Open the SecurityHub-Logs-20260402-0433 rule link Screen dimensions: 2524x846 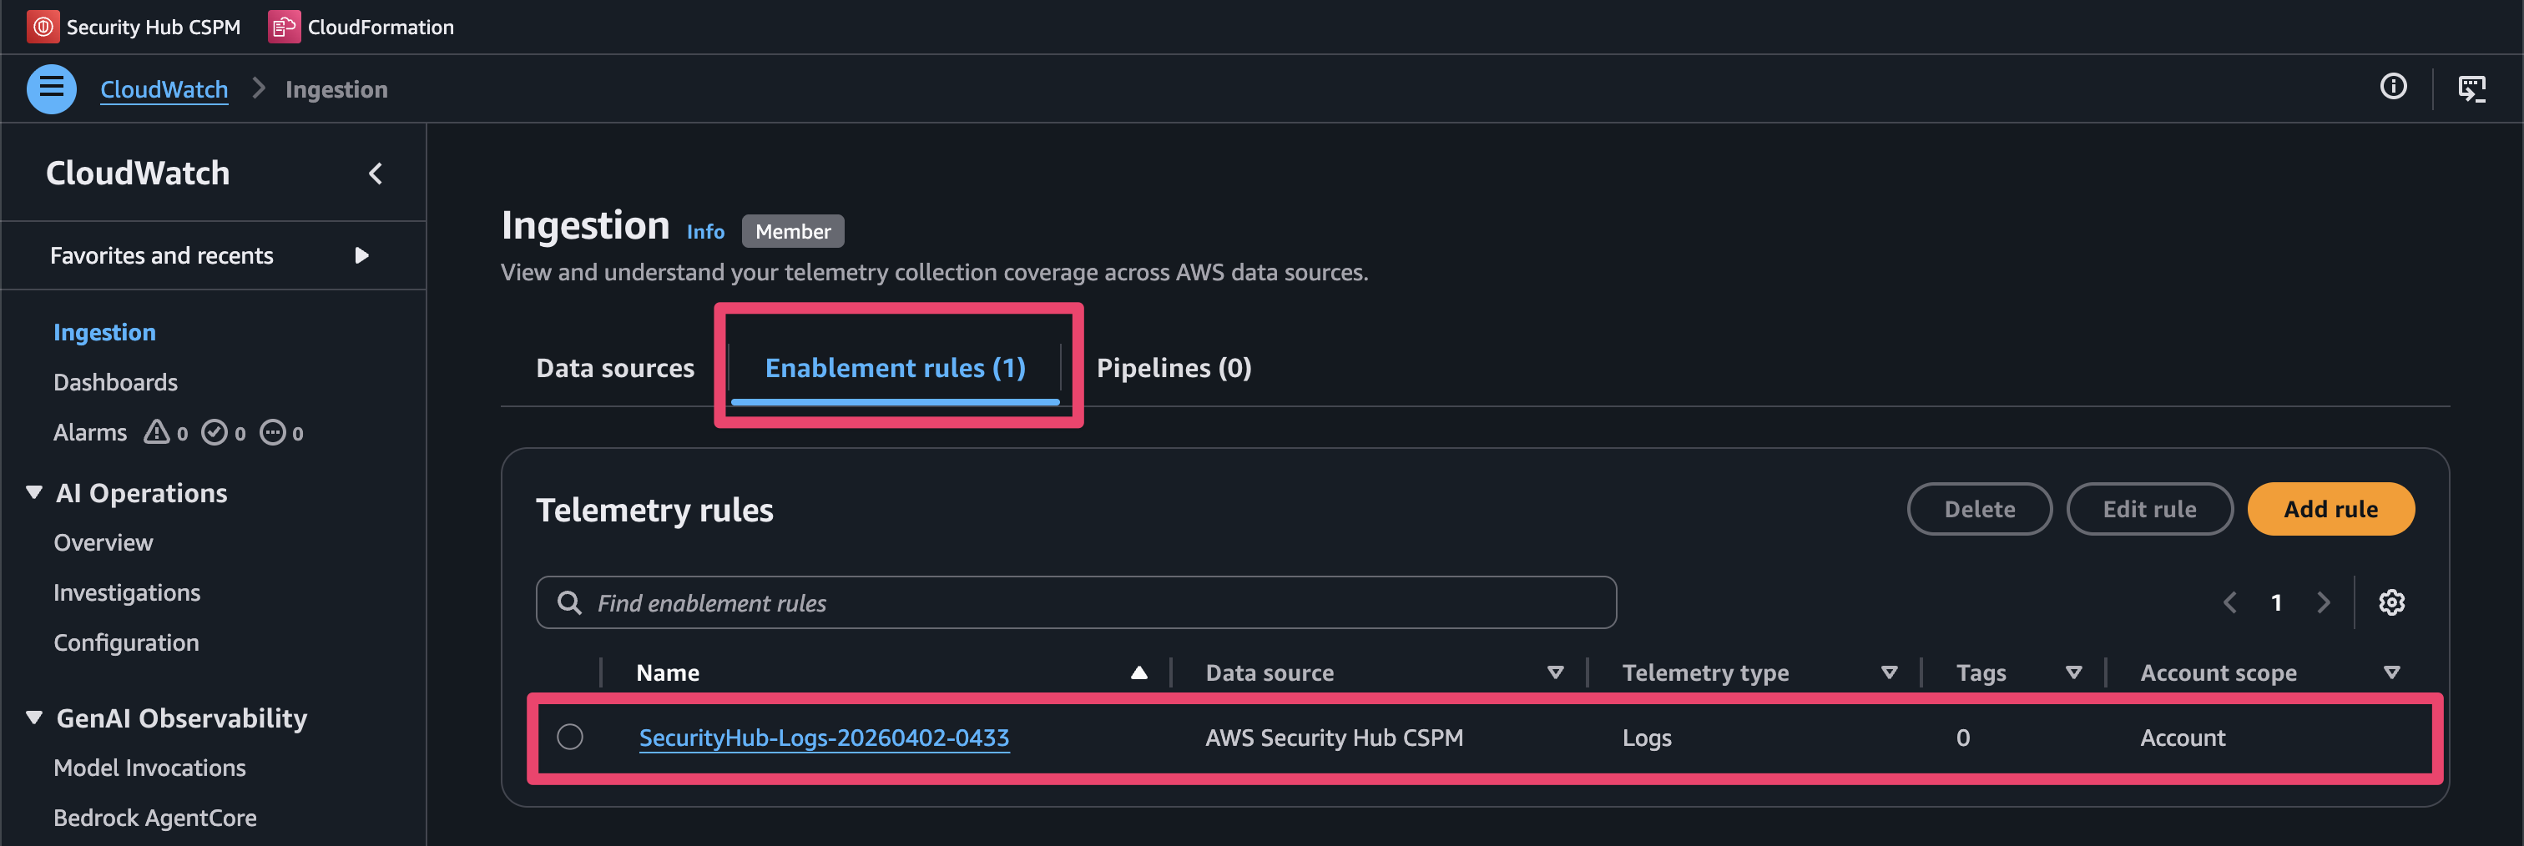[823, 738]
